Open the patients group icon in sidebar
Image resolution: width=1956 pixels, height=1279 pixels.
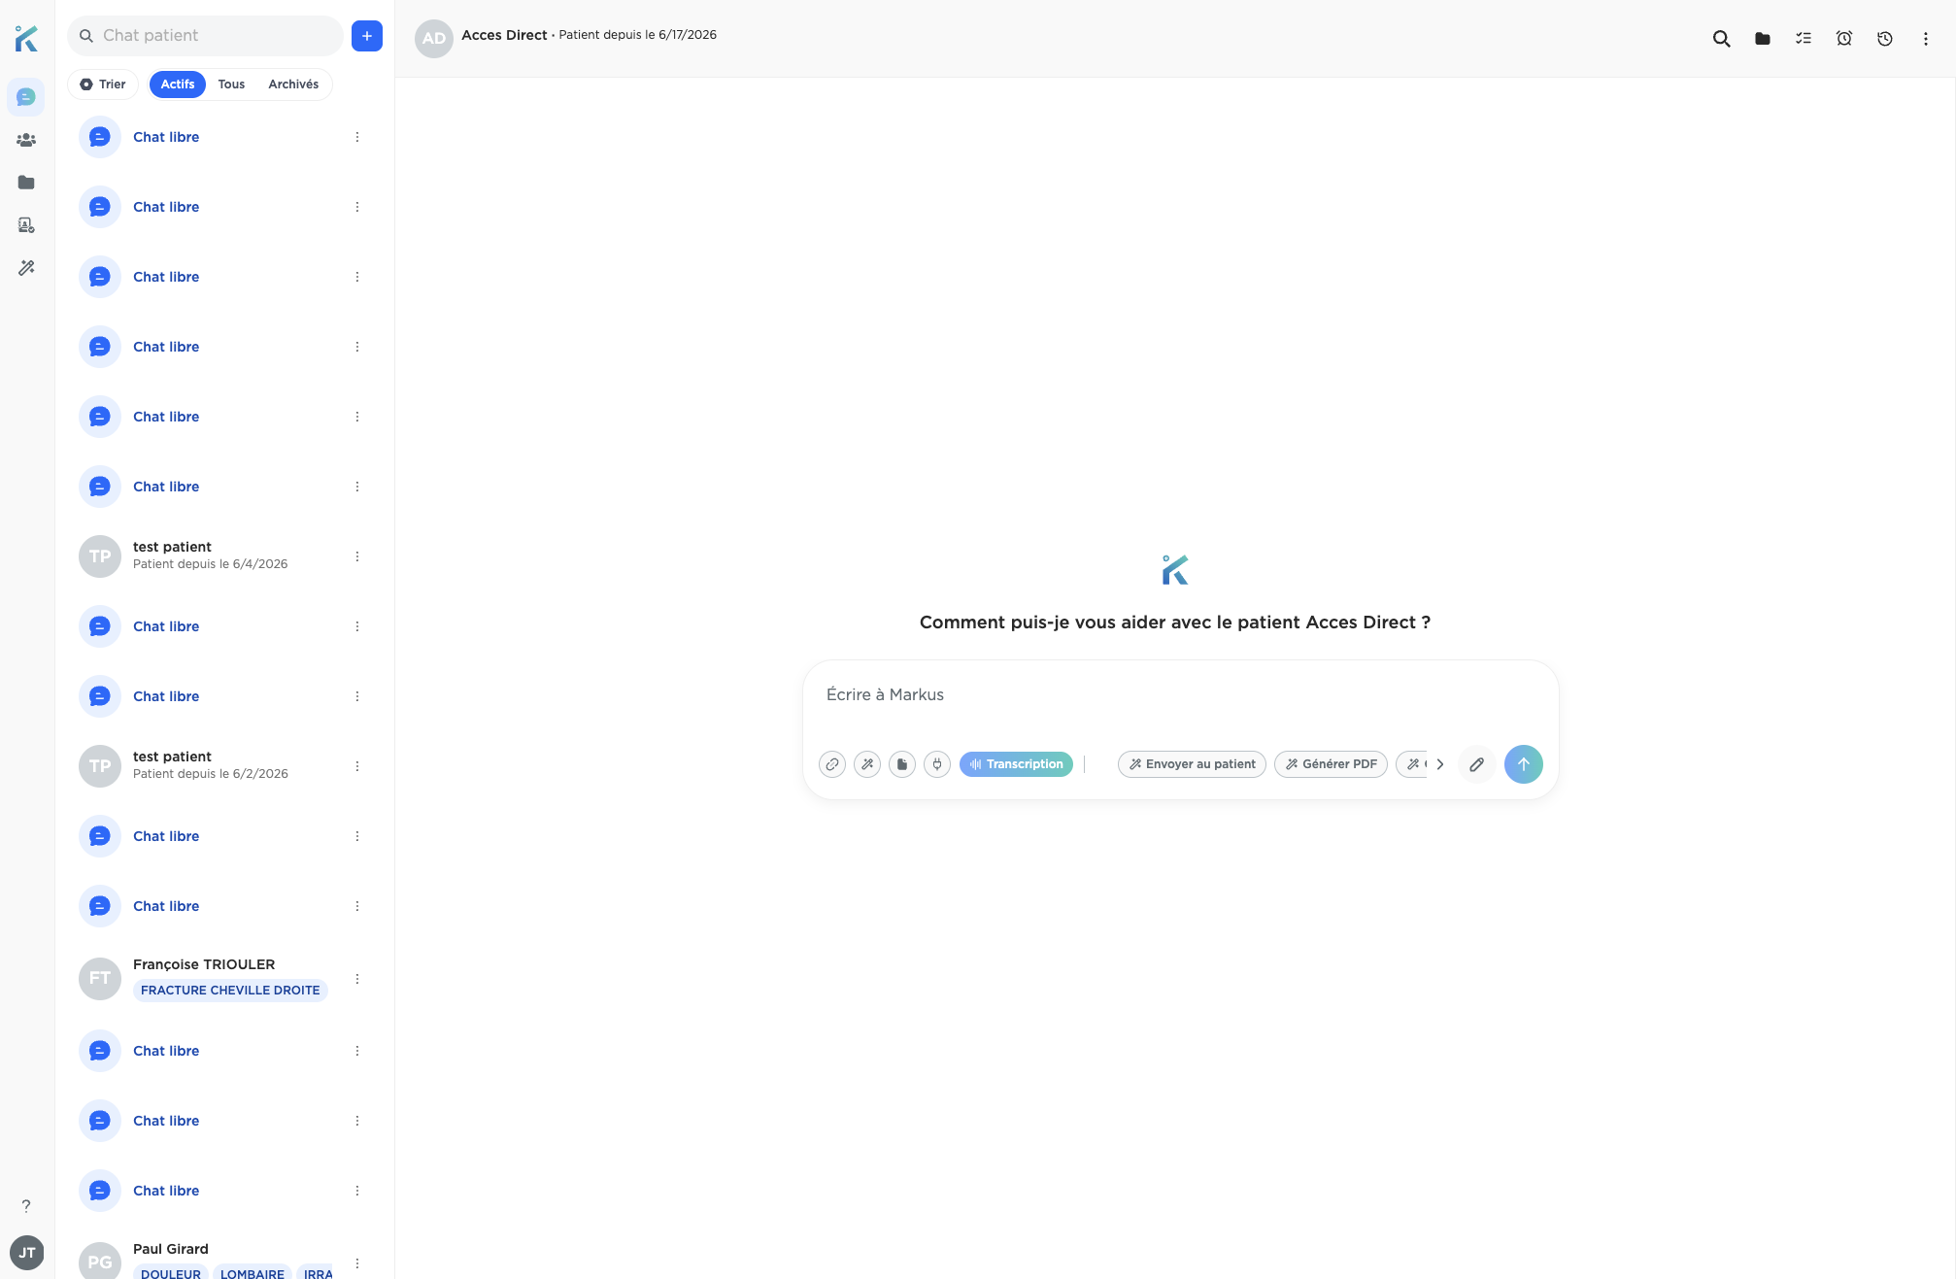pos(26,140)
